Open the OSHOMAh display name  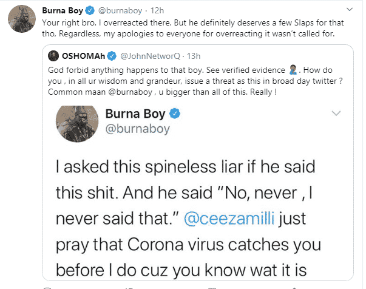pyautogui.click(x=85, y=56)
